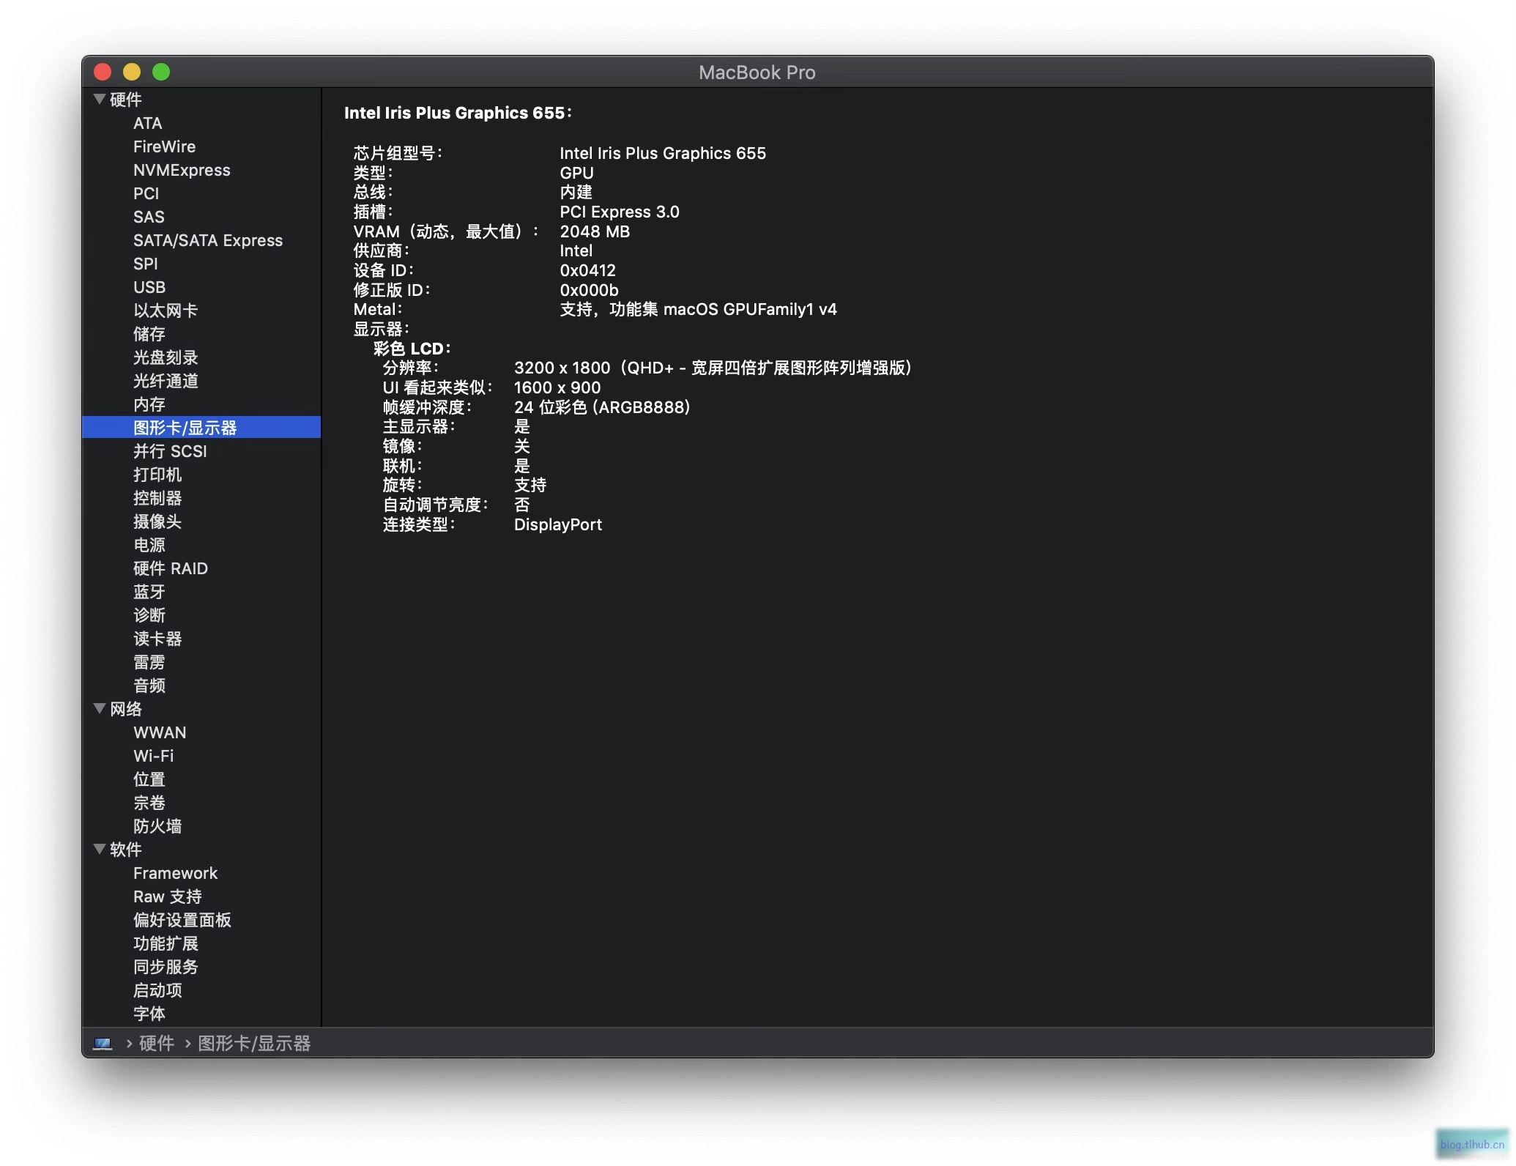Image resolution: width=1516 pixels, height=1166 pixels.
Task: Select 音频 in the sidebar
Action: tap(149, 686)
